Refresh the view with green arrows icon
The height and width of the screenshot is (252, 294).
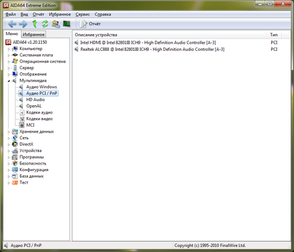[45, 24]
